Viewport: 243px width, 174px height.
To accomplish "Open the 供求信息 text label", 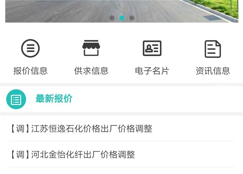I will [x=91, y=71].
